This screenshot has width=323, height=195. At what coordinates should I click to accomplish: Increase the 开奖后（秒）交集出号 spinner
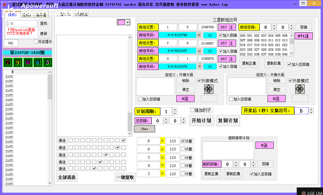[311, 109]
